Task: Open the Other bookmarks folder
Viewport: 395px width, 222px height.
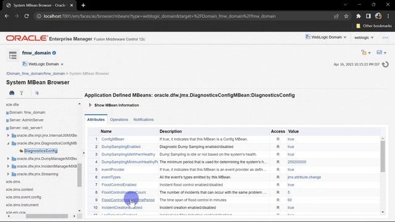Action: 374,26
